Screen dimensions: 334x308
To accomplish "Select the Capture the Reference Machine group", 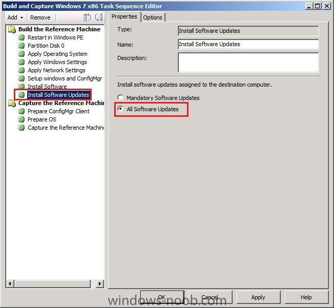I will [x=61, y=103].
